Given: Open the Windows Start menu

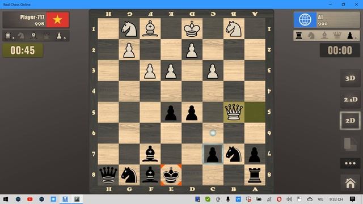Looking at the screenshot, I should (x=6, y=199).
